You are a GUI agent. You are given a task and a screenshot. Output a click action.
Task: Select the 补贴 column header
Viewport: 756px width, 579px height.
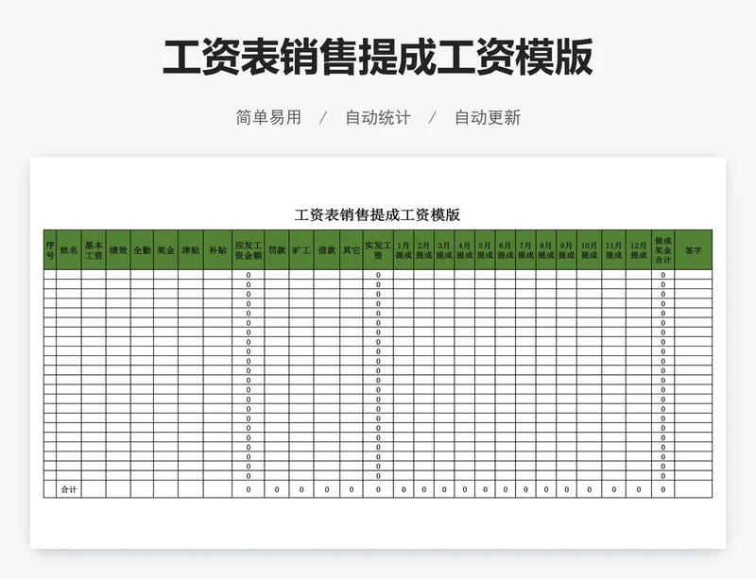[x=217, y=249]
